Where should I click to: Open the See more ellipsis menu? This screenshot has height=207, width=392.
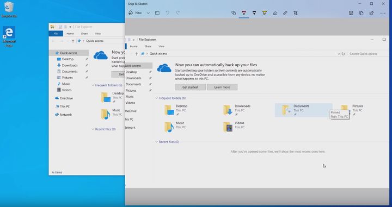383,13
